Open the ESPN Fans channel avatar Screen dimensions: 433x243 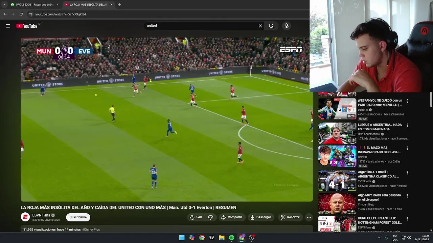click(x=25, y=217)
